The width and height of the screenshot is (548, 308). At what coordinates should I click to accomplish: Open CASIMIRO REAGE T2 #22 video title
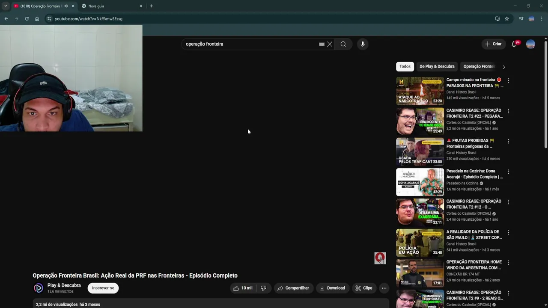474,113
